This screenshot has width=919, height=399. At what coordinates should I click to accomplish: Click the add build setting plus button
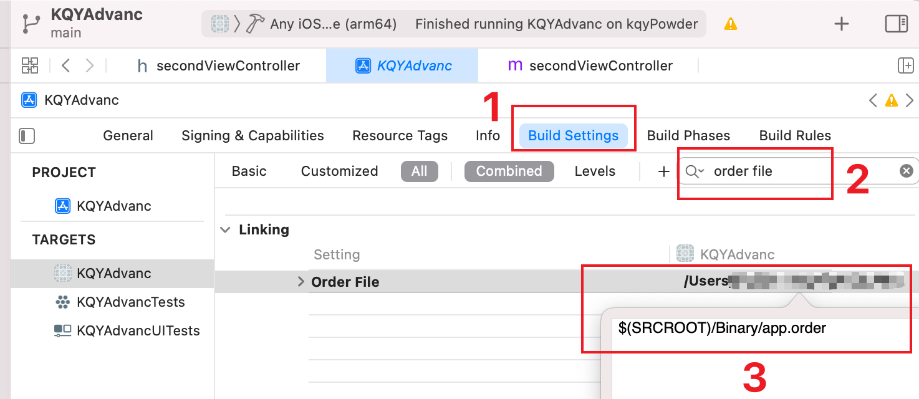coord(663,171)
